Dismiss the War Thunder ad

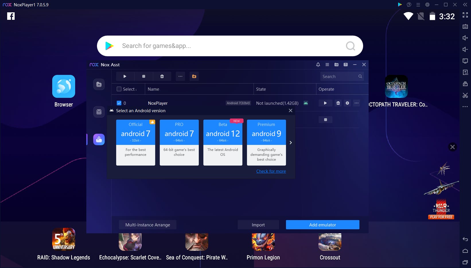click(x=452, y=147)
